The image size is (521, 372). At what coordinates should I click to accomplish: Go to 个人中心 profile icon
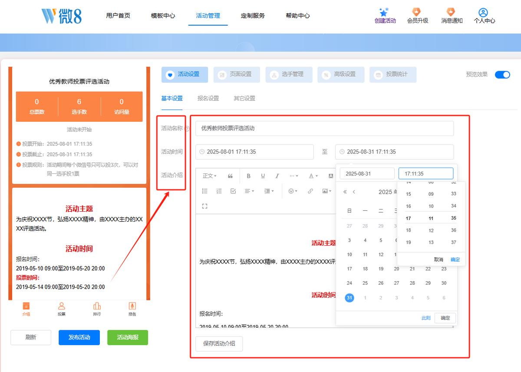coord(484,16)
